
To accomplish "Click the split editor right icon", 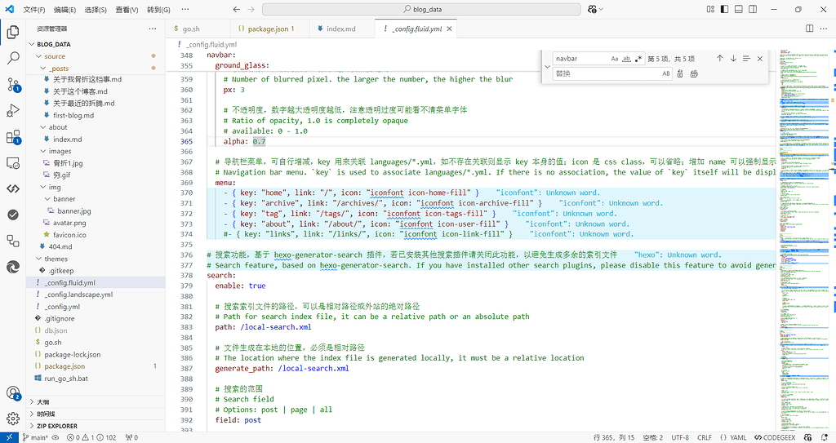I will pyautogui.click(x=809, y=29).
